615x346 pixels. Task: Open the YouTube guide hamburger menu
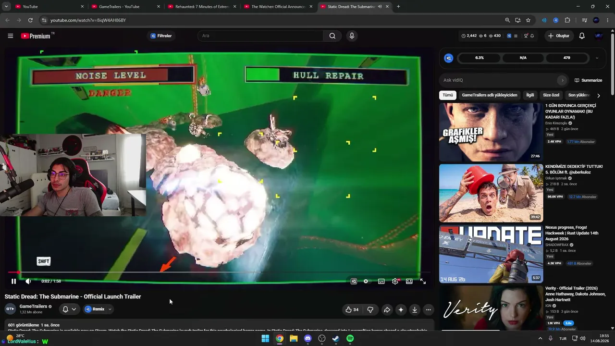10,36
